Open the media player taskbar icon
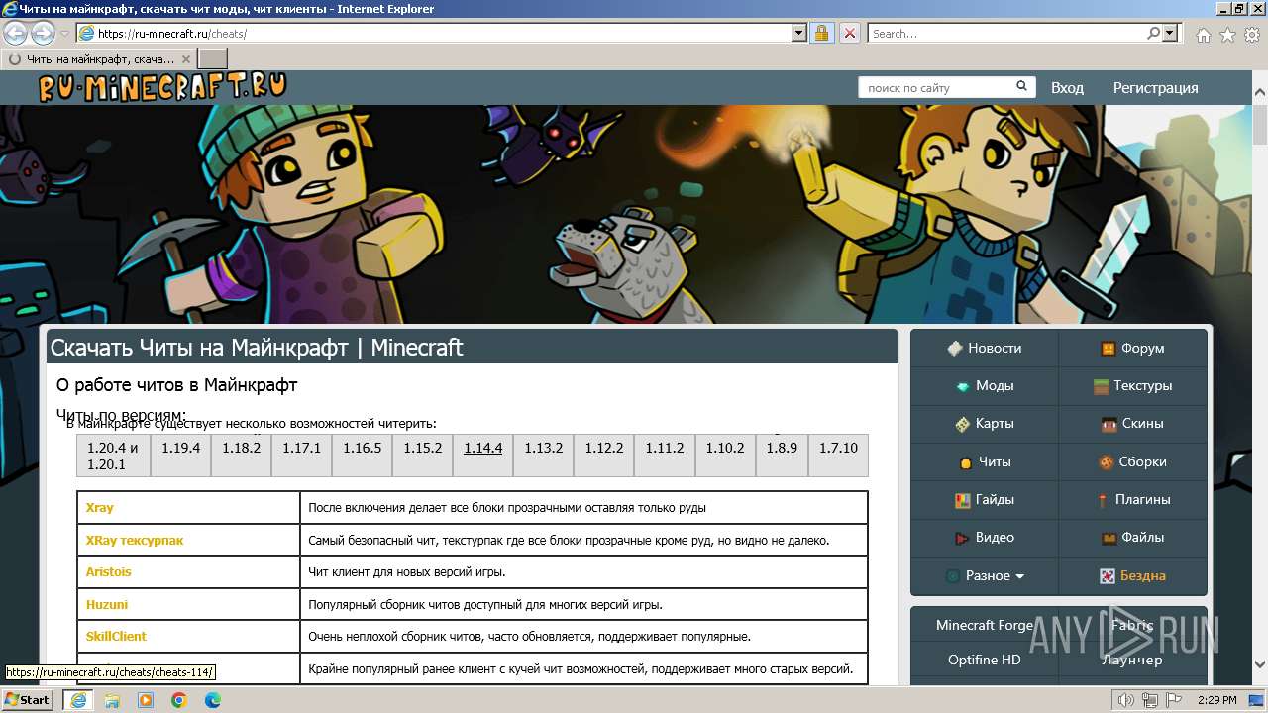This screenshot has height=713, width=1268. click(146, 700)
